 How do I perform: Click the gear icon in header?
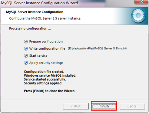(x=138, y=16)
